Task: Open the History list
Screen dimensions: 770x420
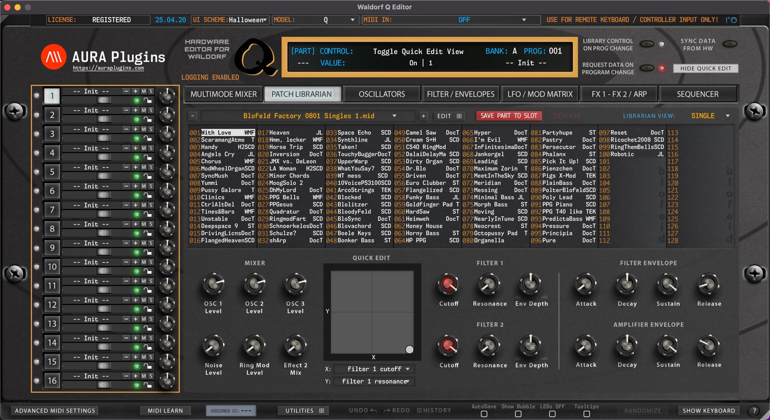Action: click(x=434, y=410)
